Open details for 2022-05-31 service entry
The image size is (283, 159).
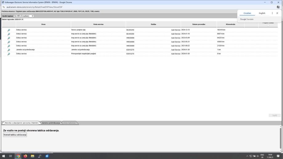coord(9,42)
